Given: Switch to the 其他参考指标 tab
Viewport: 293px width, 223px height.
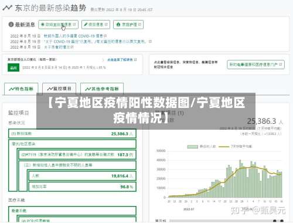Looking at the screenshot, I should tap(102, 89).
